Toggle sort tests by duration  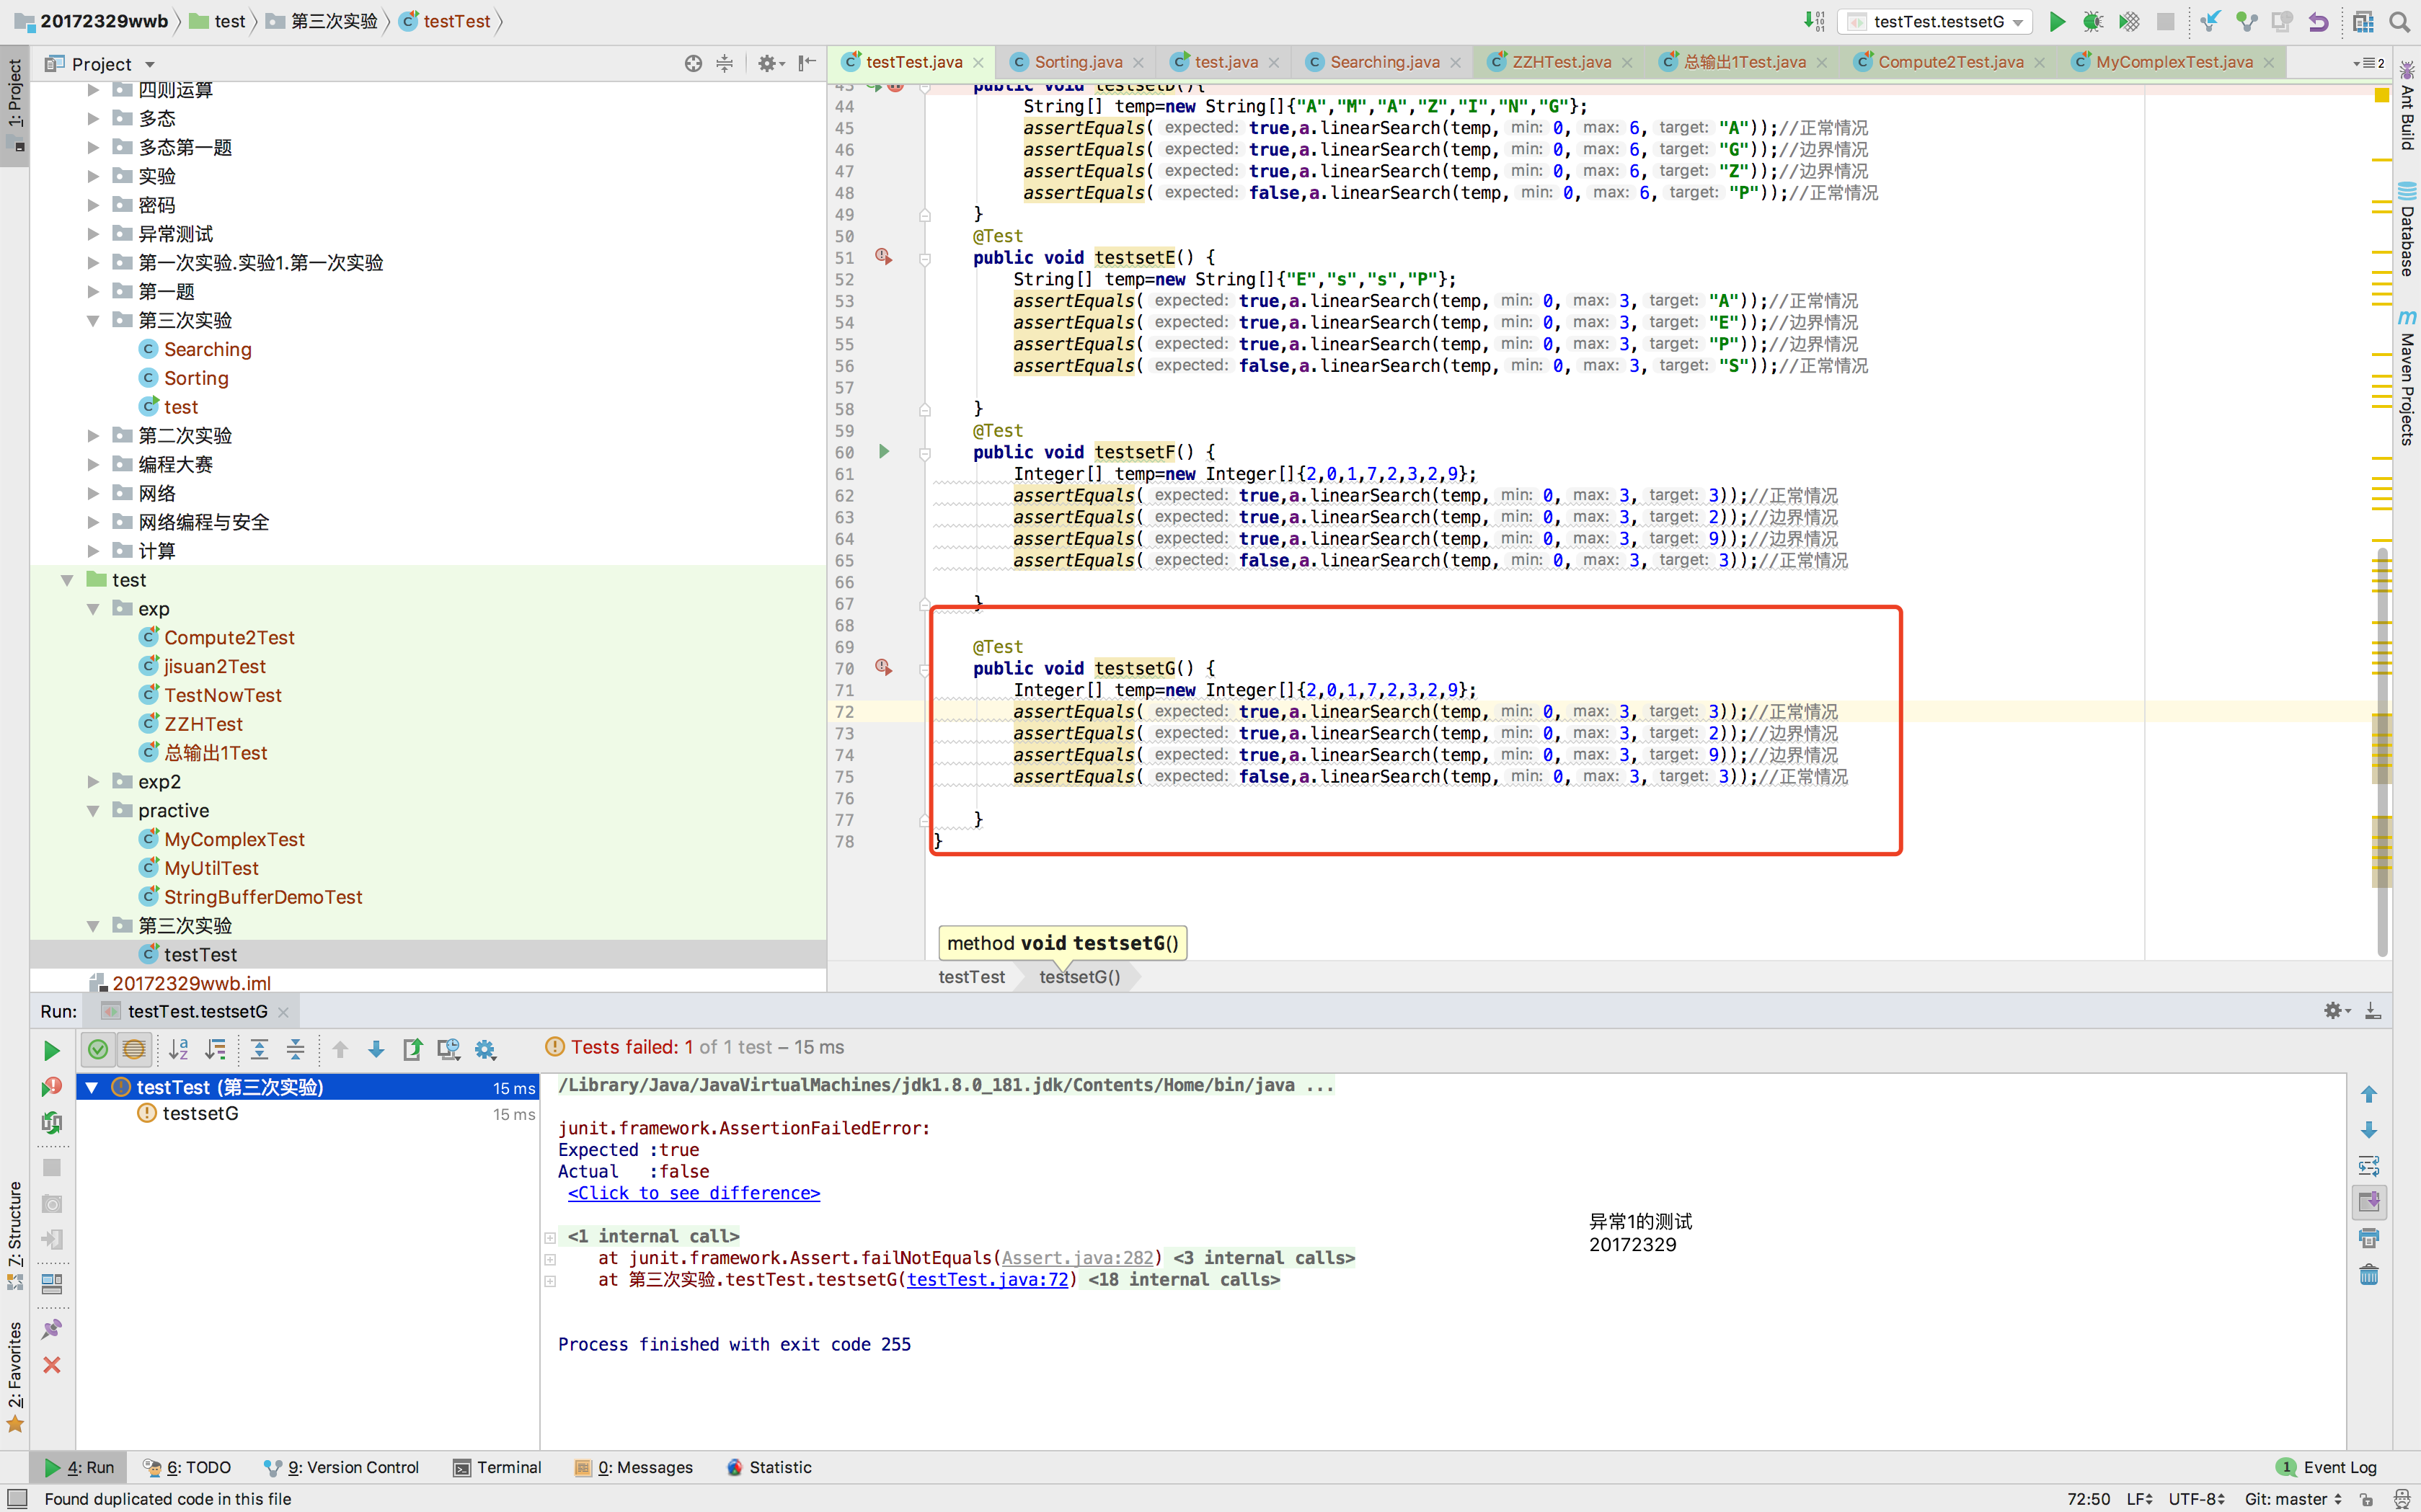pos(215,1049)
